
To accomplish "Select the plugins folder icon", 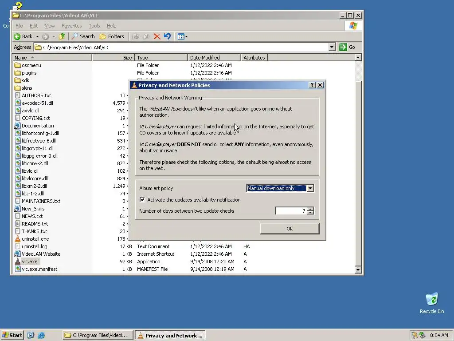I will 18,73.
